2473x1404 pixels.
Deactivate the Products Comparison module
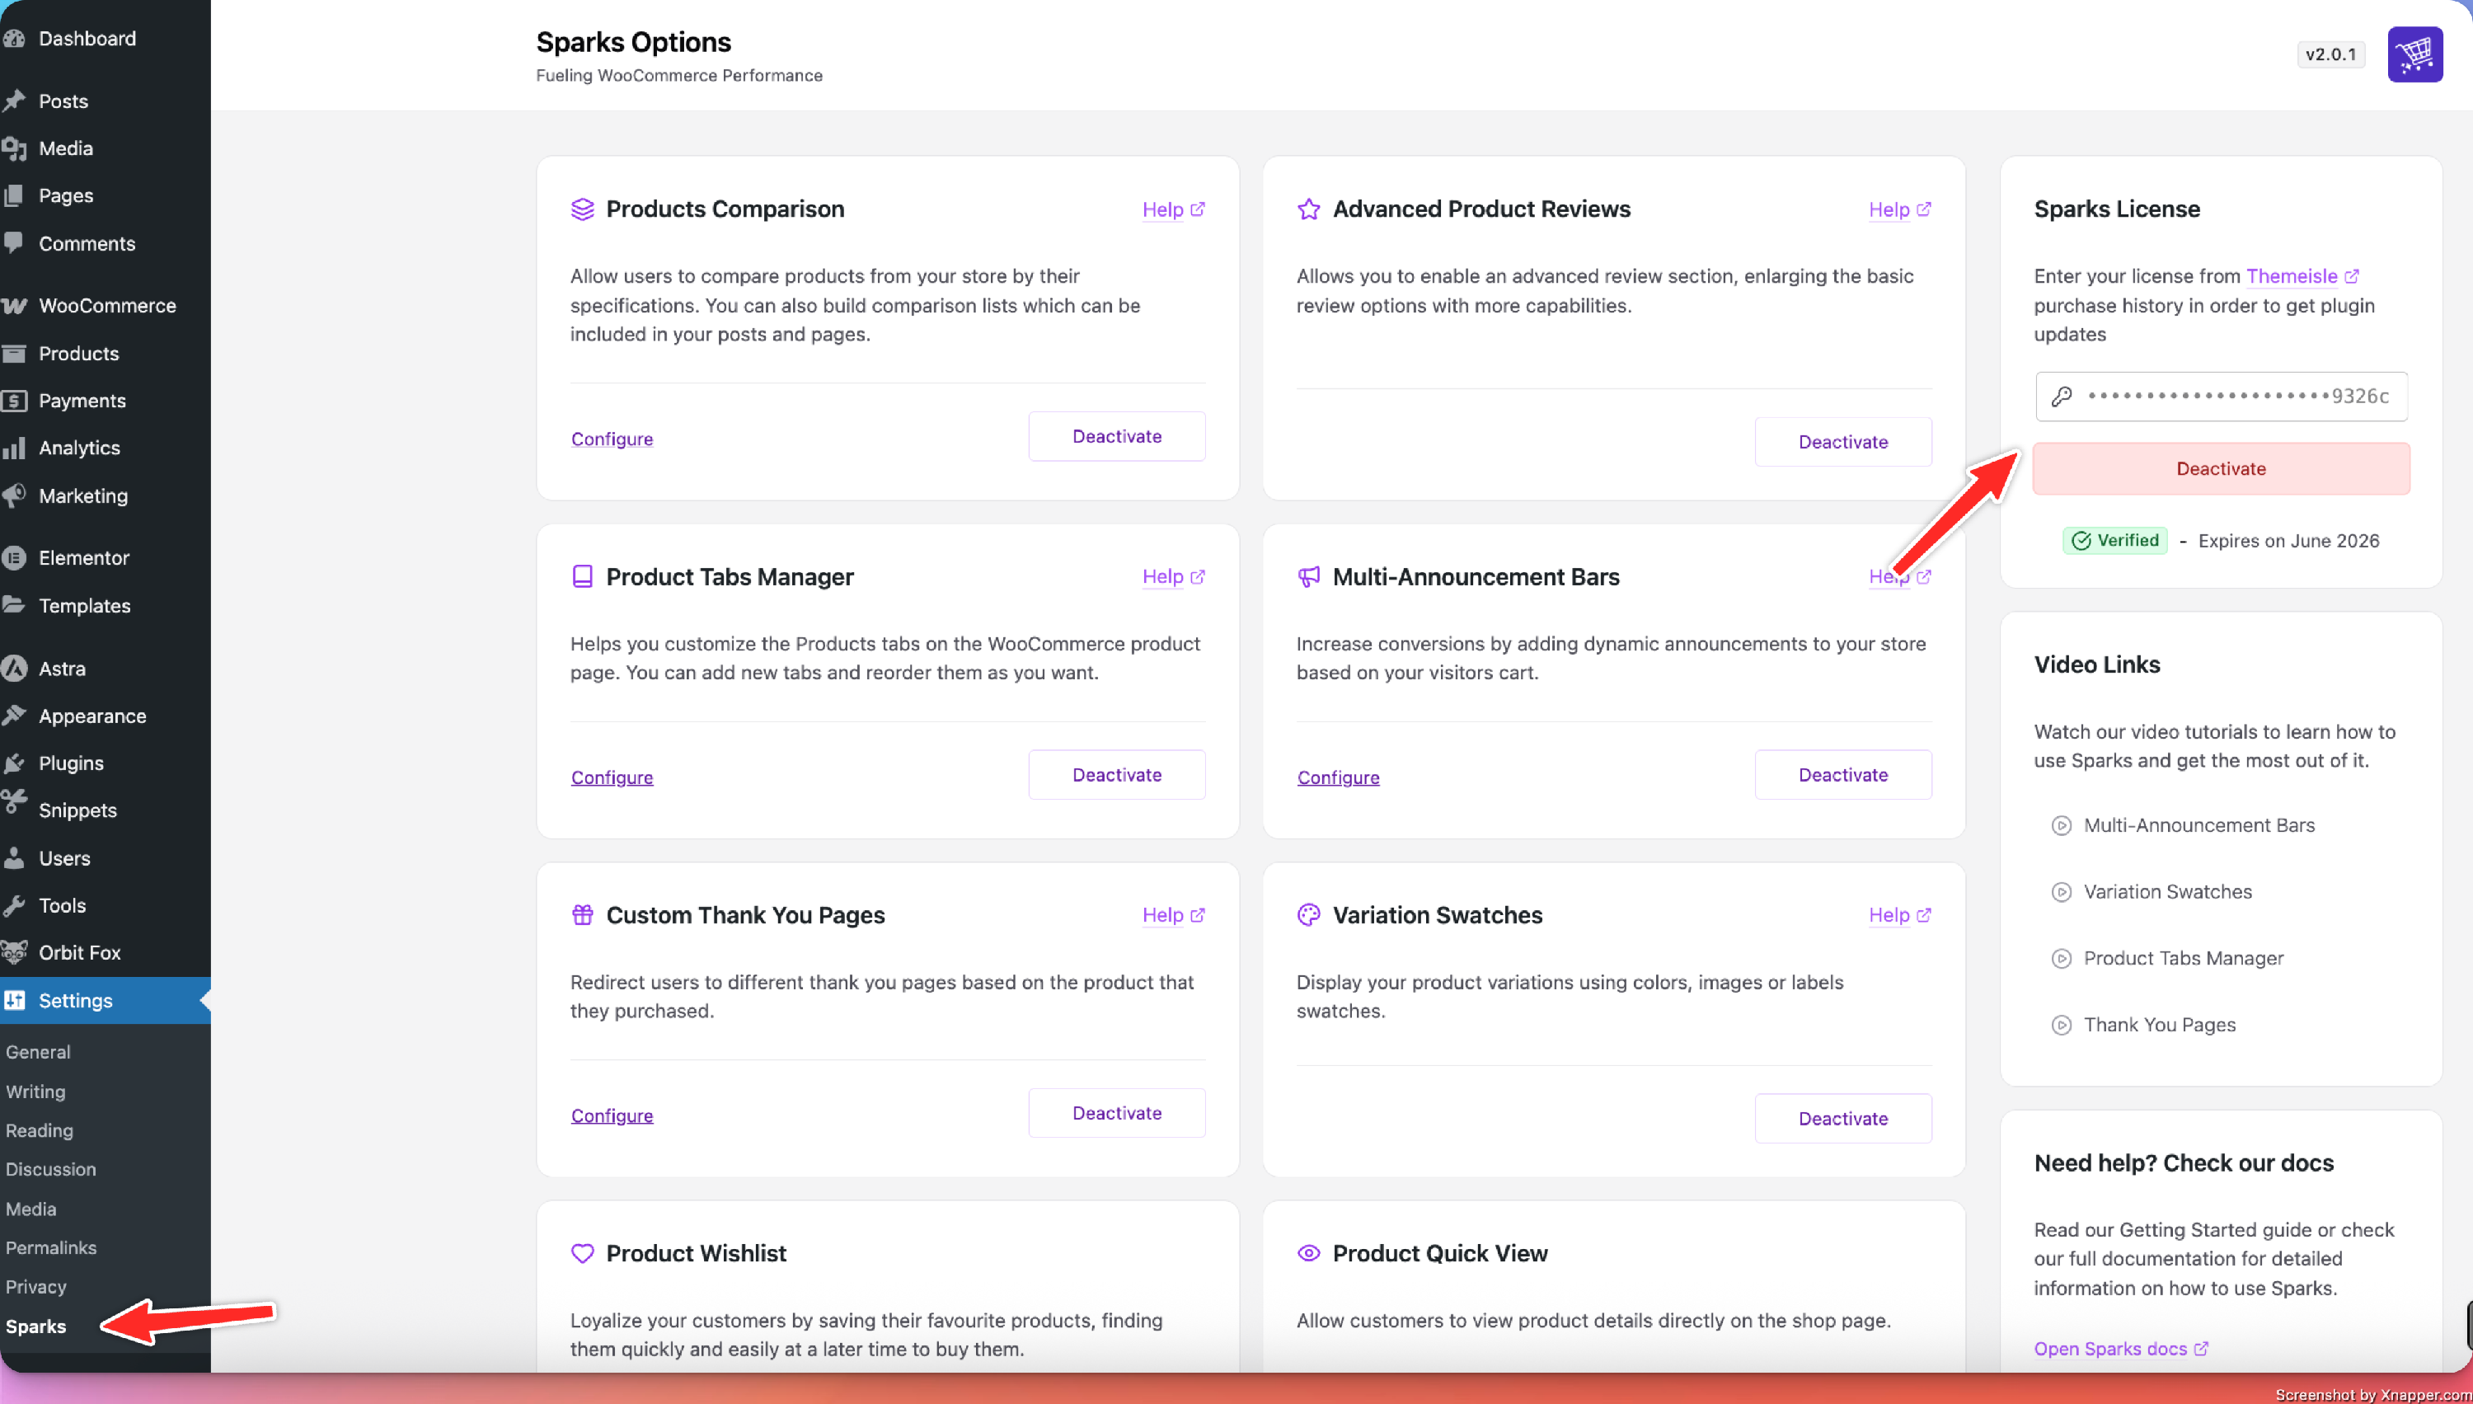click(1116, 437)
